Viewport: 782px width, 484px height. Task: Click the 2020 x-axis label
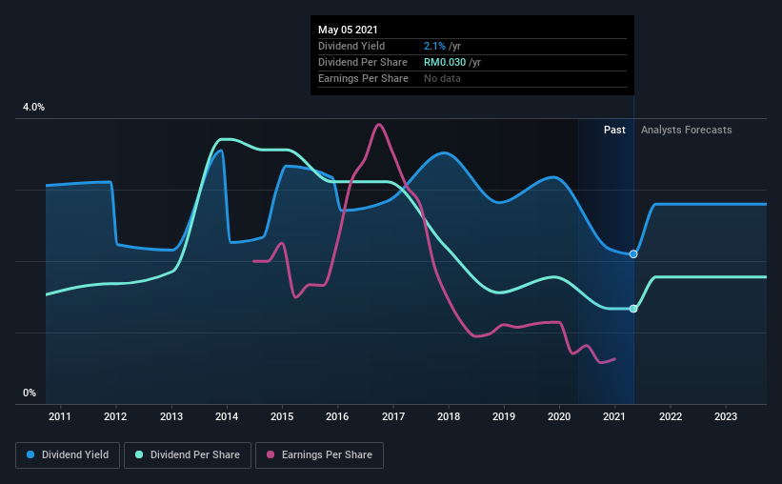click(559, 416)
